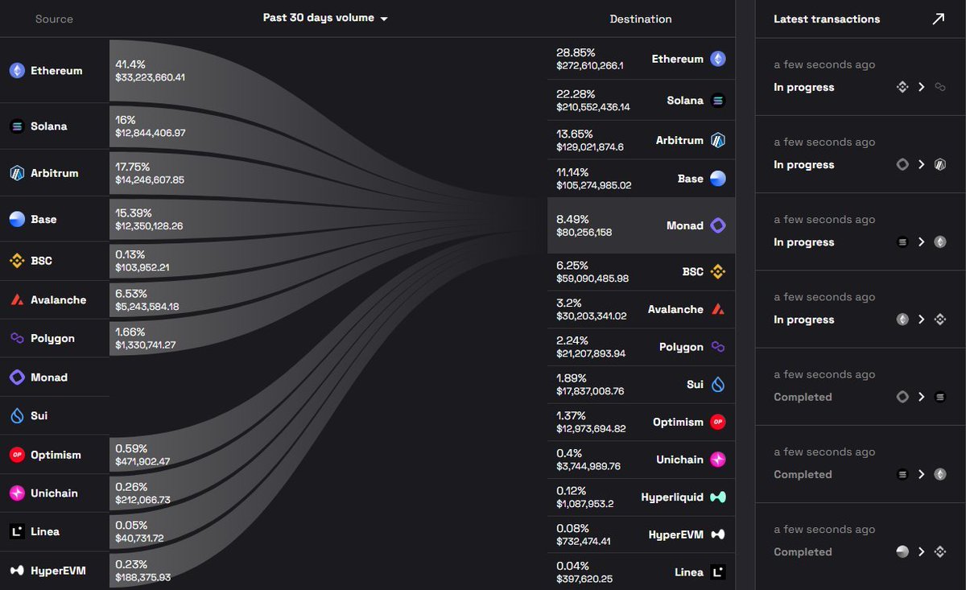Viewport: 966px width, 590px height.
Task: Click the 0.59% Optimism source share
Action: point(131,448)
